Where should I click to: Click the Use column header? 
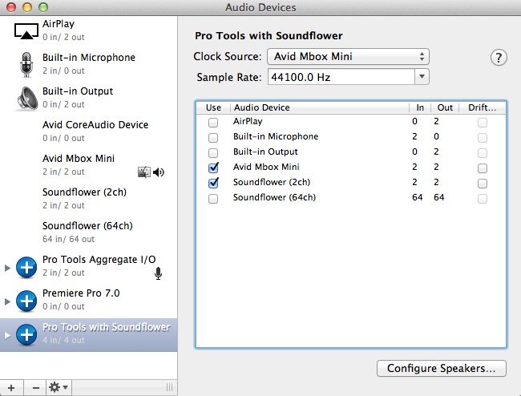pos(213,107)
